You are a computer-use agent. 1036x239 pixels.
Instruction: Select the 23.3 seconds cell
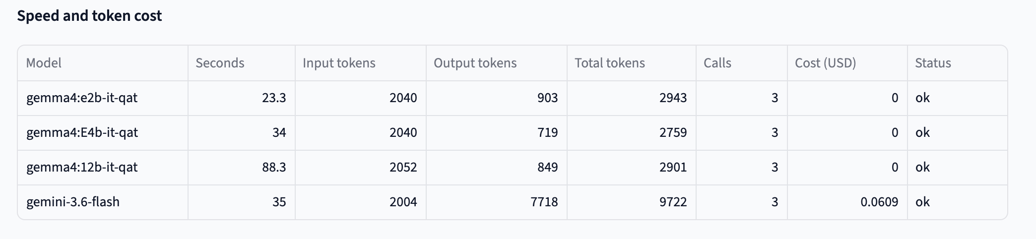click(x=242, y=98)
